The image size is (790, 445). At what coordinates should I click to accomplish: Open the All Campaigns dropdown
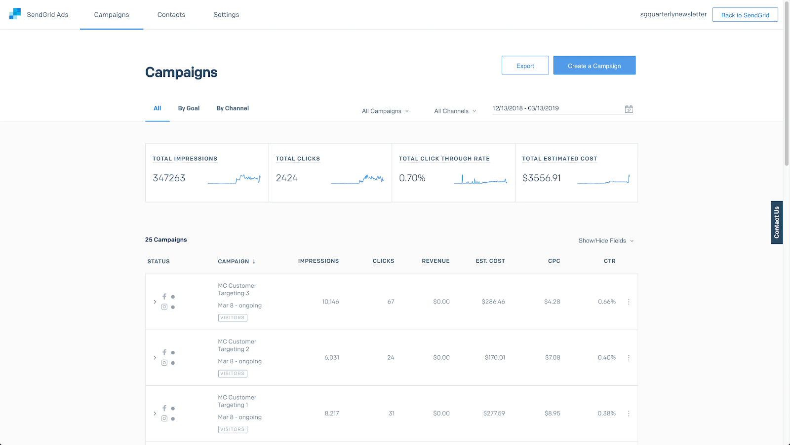385,111
